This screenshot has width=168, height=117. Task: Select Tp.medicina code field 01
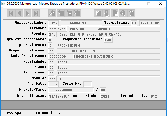click(x=134, y=23)
